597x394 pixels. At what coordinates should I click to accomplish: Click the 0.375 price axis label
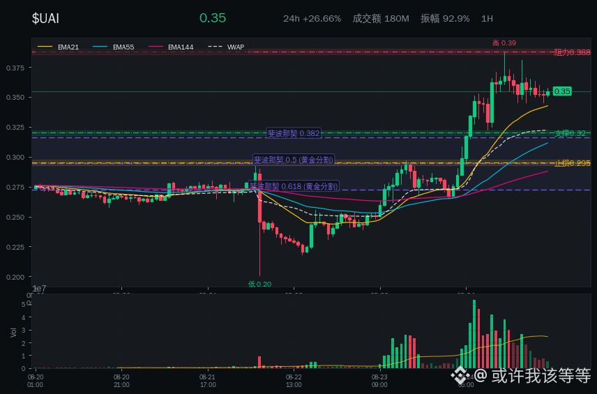[x=15, y=68]
